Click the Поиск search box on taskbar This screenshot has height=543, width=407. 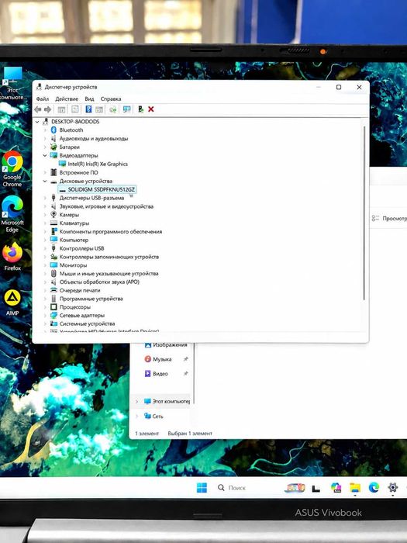pyautogui.click(x=232, y=488)
